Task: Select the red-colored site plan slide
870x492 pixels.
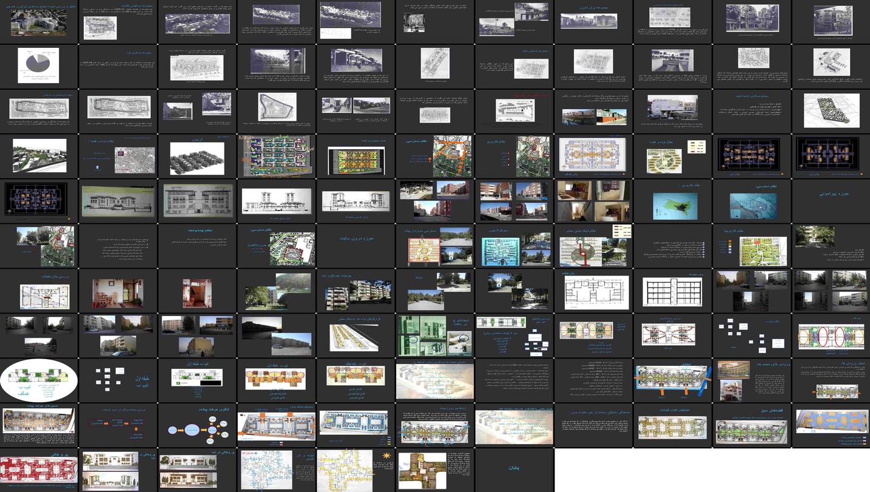Action: coord(39,468)
